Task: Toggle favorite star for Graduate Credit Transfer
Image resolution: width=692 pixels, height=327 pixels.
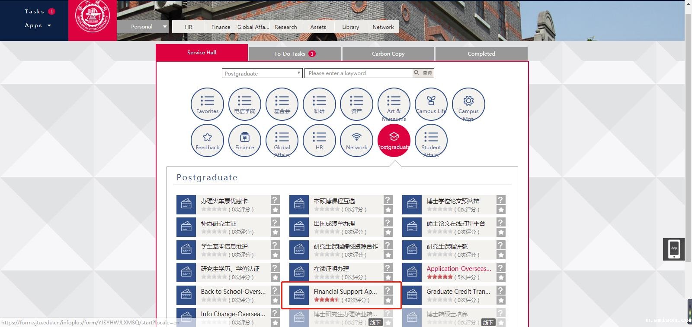Action: 501,300
